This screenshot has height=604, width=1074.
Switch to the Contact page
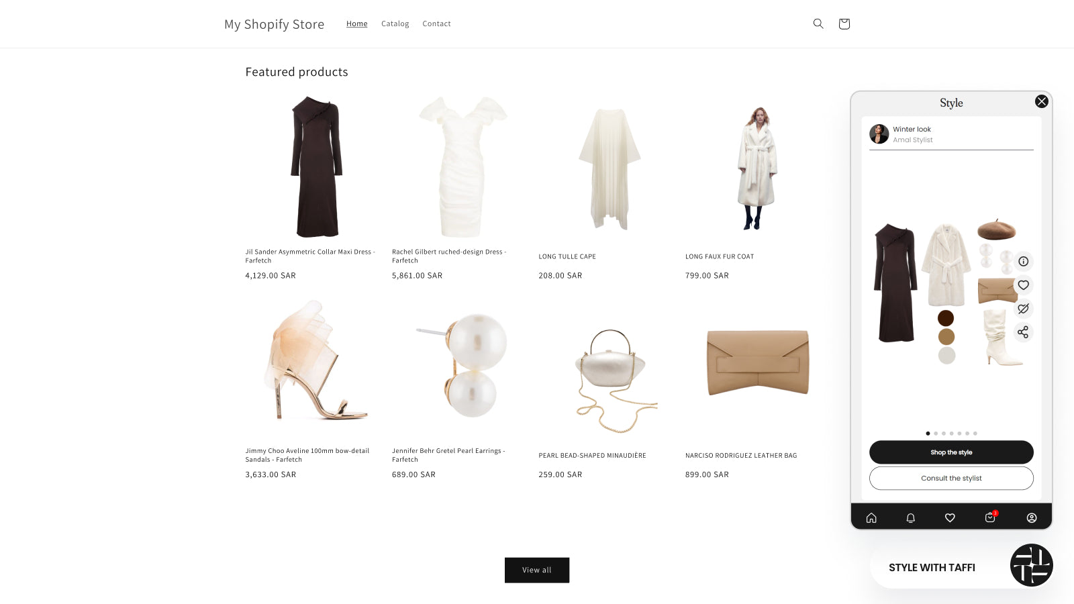point(436,23)
